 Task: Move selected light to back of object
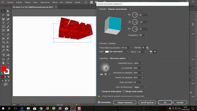[x=101, y=74]
